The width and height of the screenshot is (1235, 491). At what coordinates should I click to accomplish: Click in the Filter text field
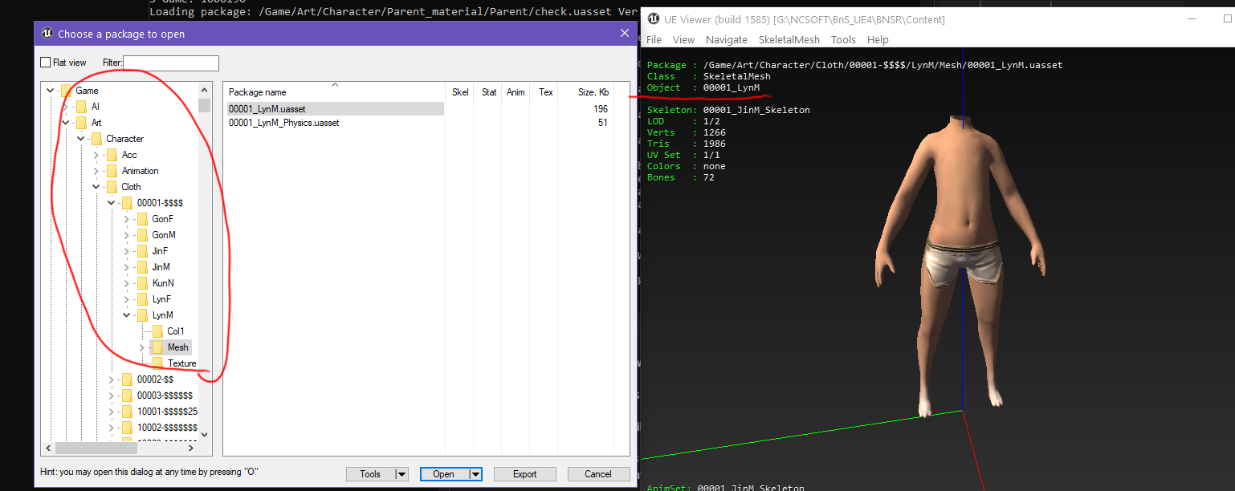tap(171, 63)
